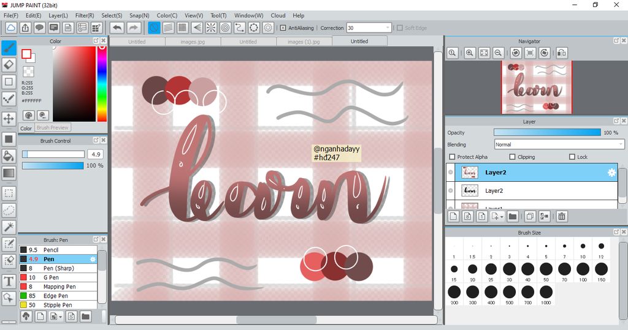The height and width of the screenshot is (330, 628).
Task: Select the Edge Pen brush
Action: 58,296
